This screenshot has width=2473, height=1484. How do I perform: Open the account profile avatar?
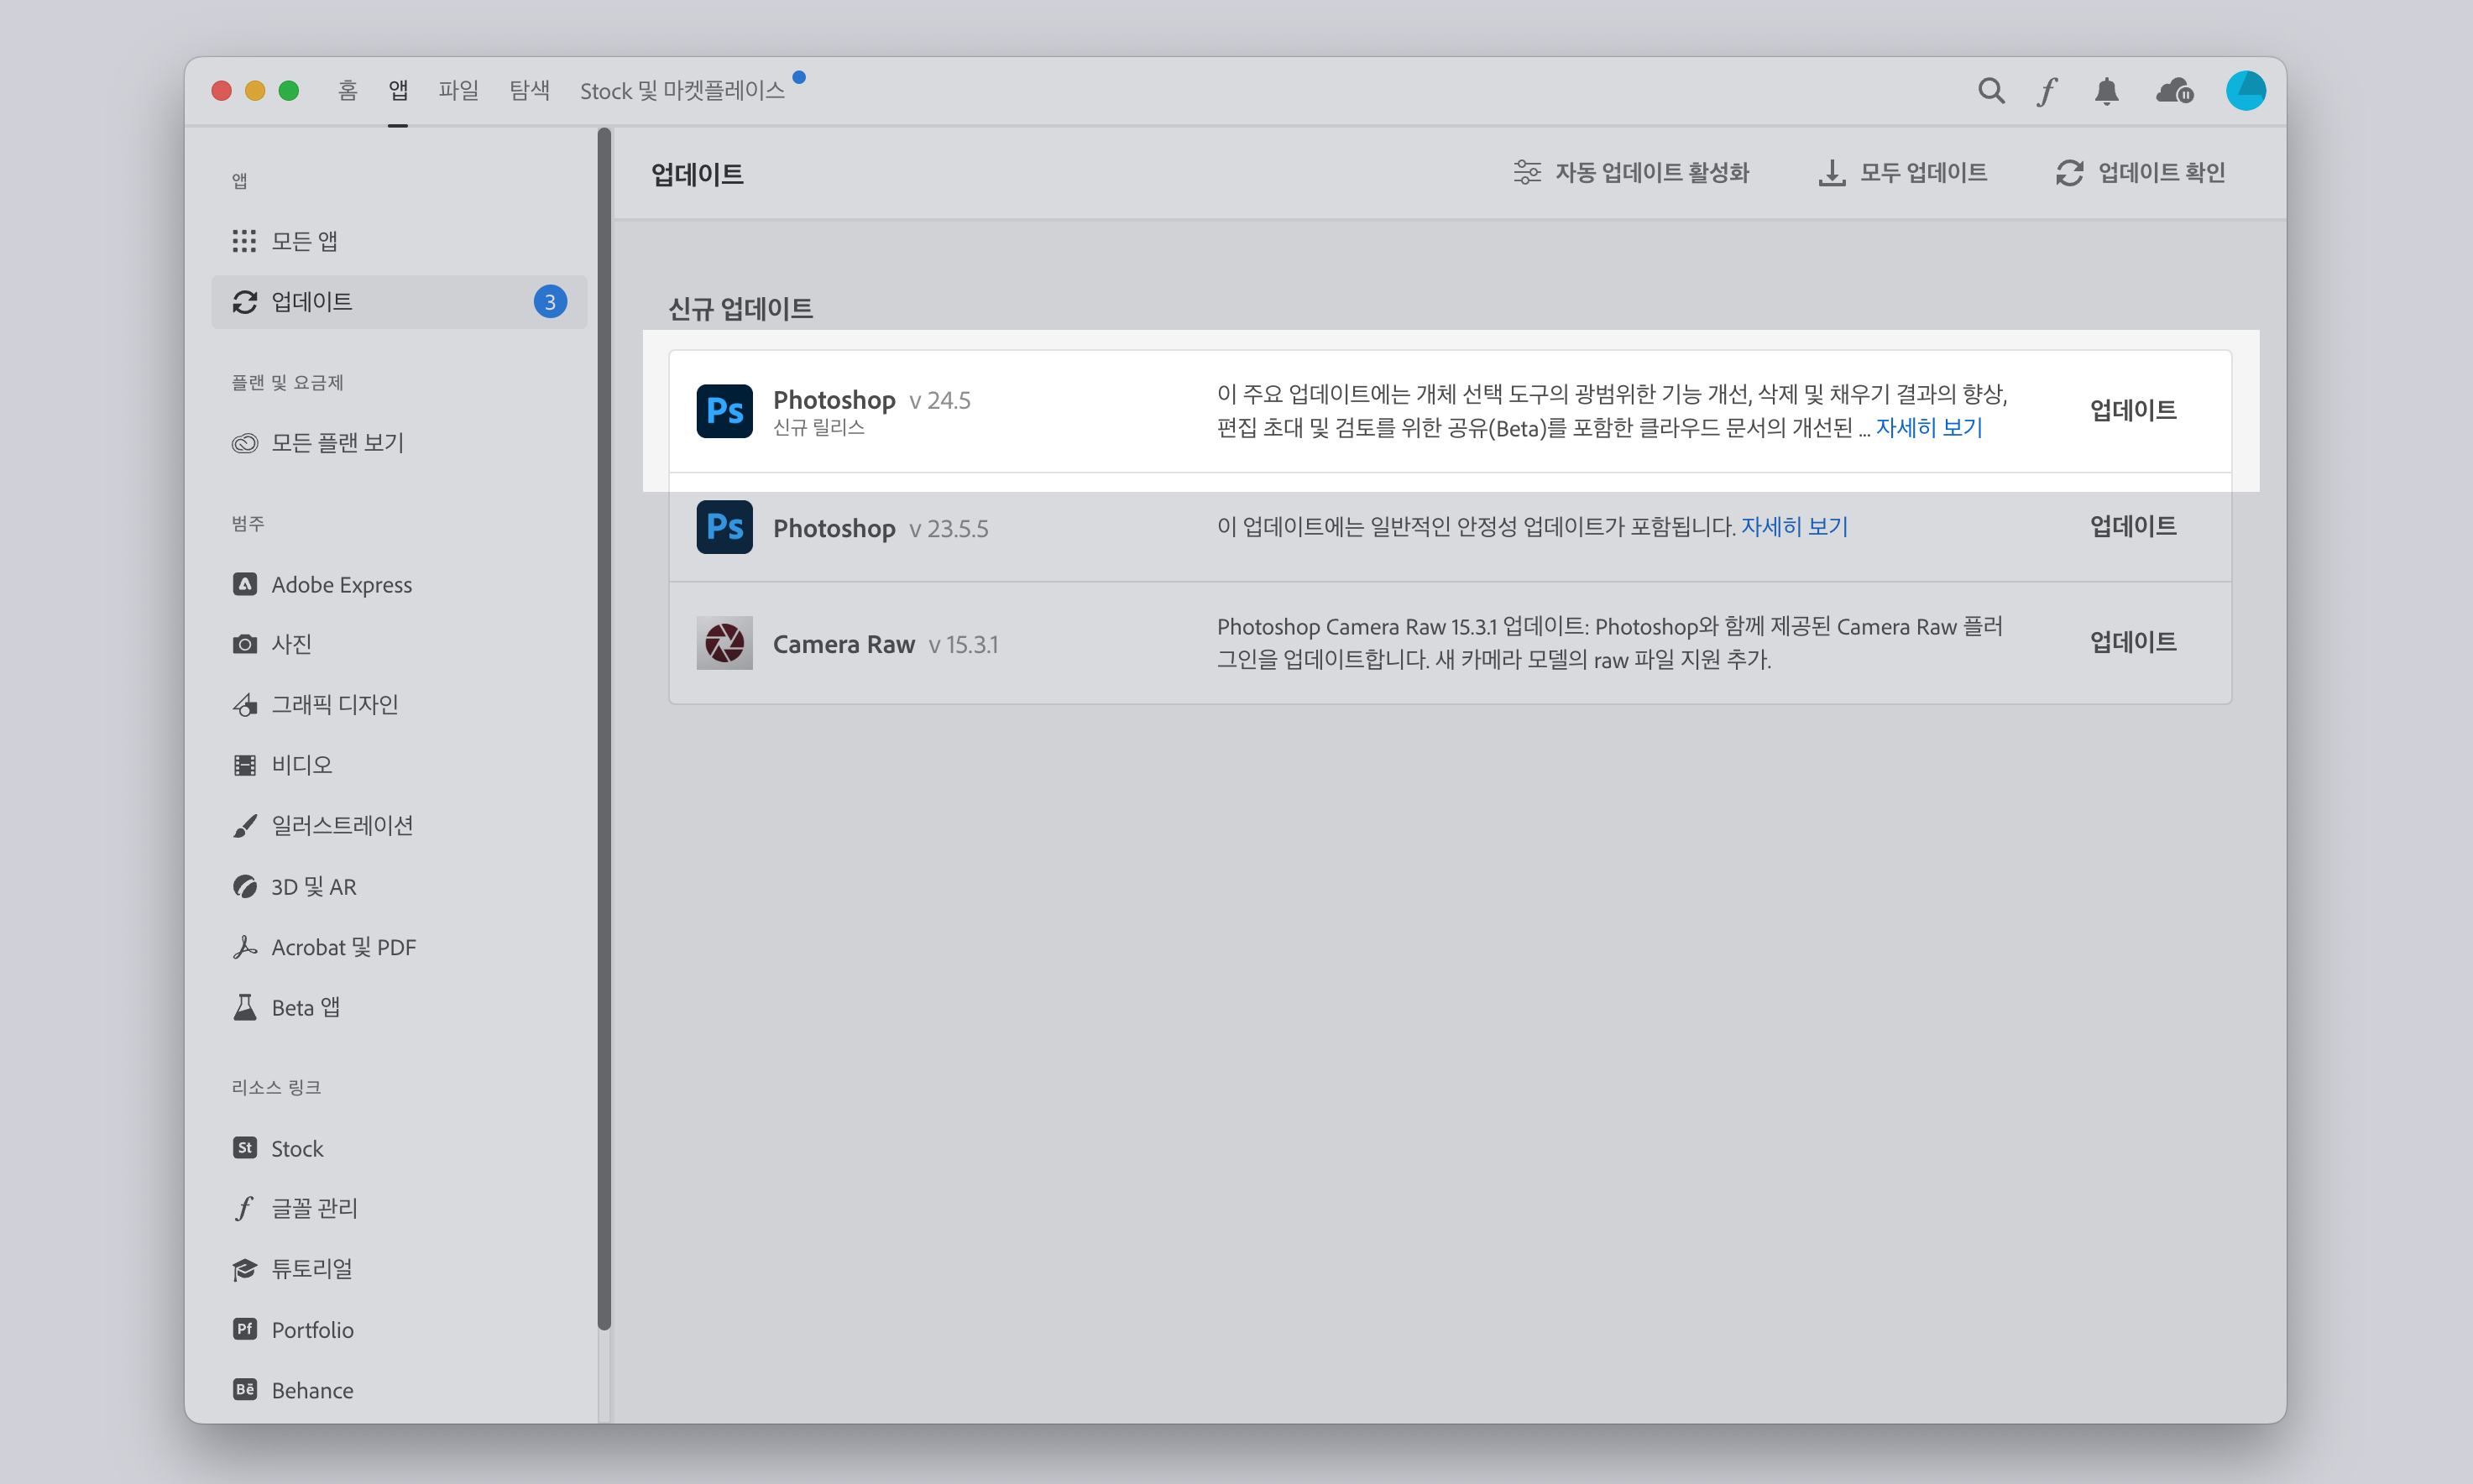(2246, 91)
